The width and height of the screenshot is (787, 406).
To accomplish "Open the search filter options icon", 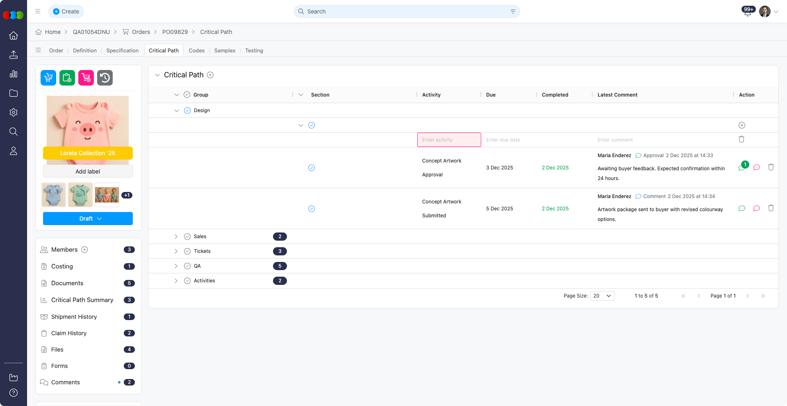I will (x=513, y=11).
